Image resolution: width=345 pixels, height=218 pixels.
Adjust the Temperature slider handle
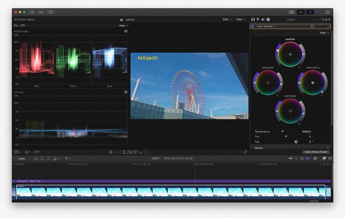pyautogui.click(x=283, y=131)
